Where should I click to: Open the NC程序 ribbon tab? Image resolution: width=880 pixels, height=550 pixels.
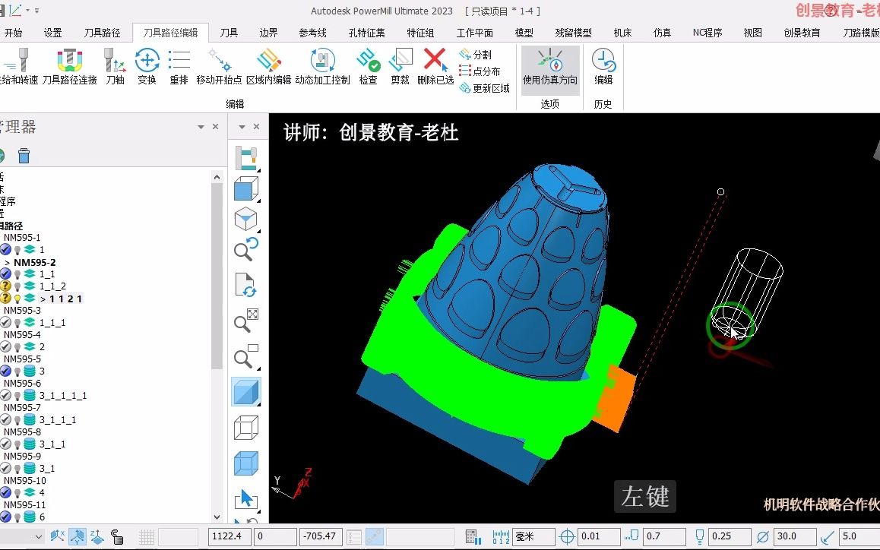(707, 33)
